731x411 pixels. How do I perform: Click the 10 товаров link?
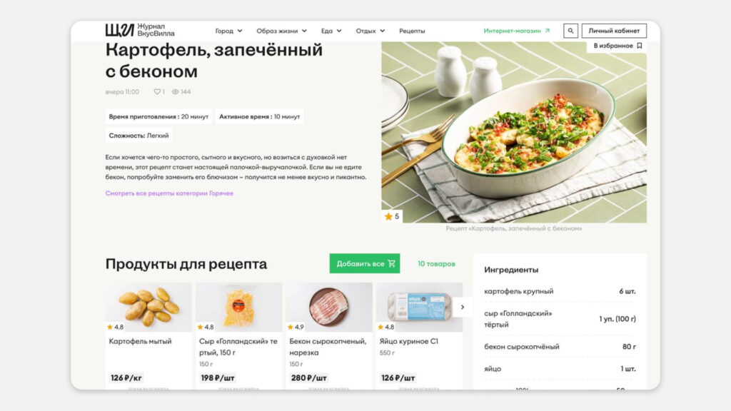coord(436,264)
